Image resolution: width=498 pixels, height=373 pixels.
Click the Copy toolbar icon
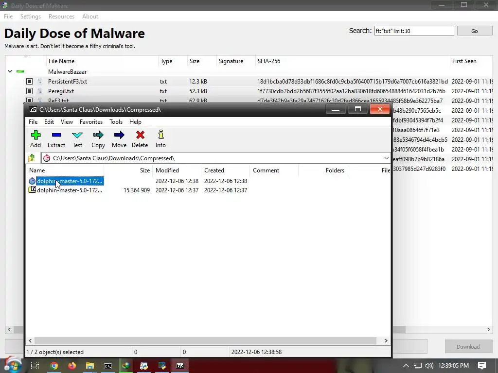[98, 135]
